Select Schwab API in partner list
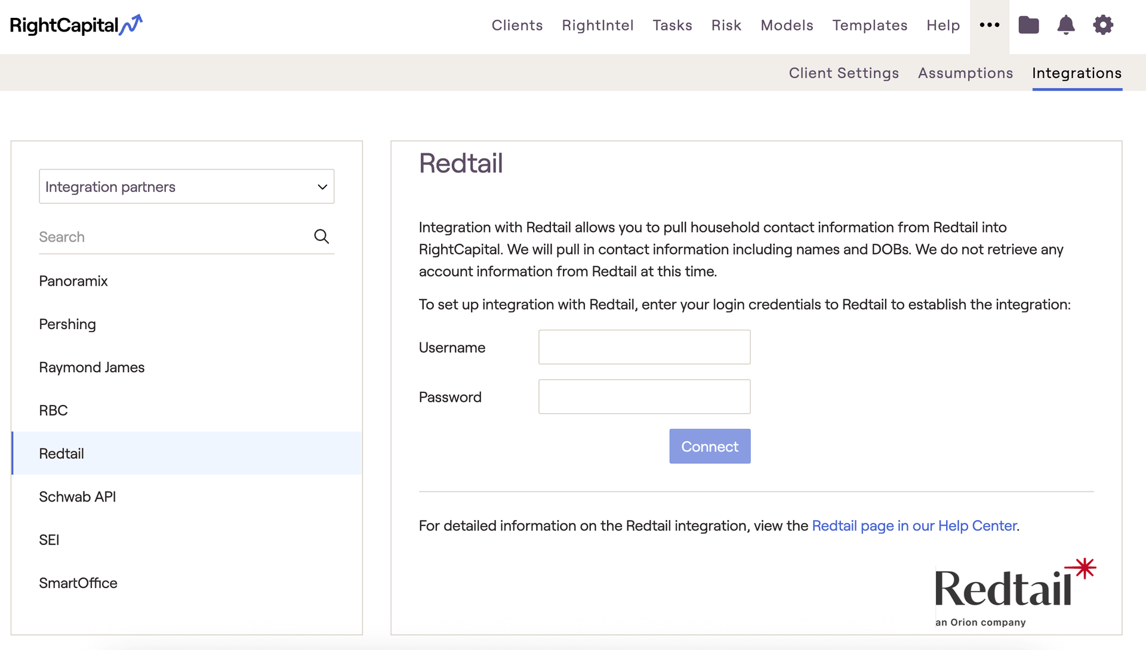Viewport: 1146px width, 650px height. (78, 497)
